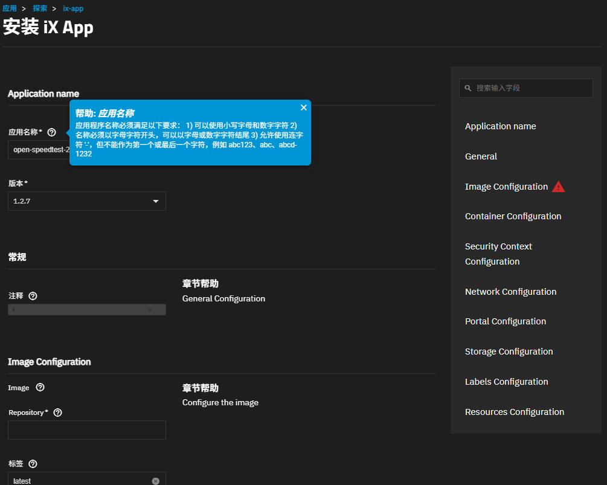Jump to Container Configuration section

513,216
